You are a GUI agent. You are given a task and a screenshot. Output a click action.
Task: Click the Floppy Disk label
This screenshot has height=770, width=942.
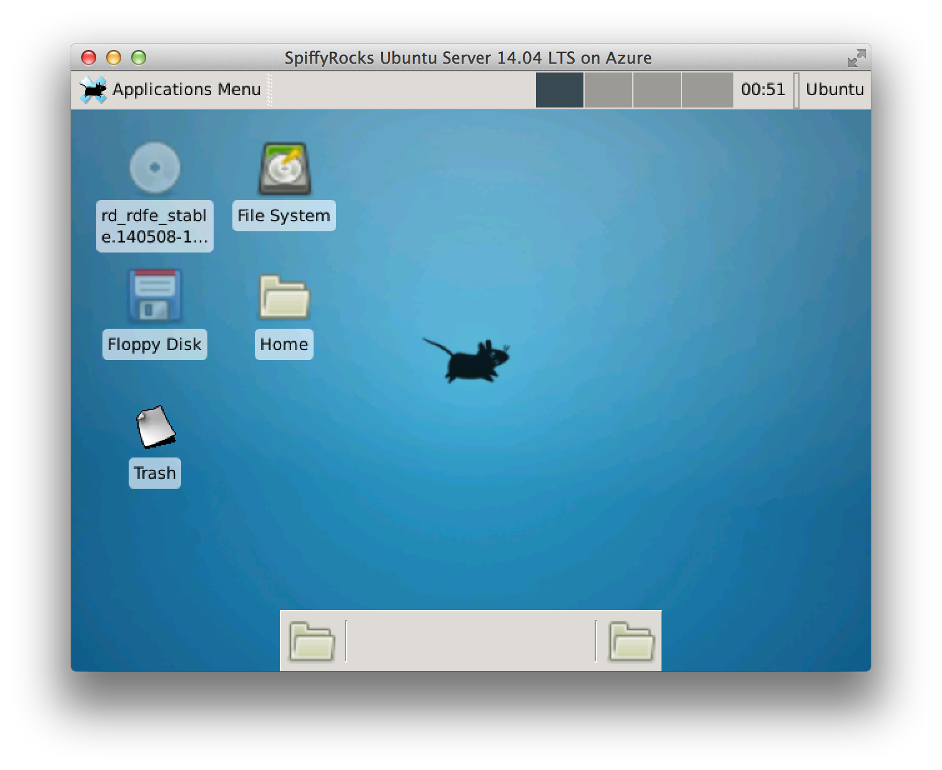coord(154,344)
